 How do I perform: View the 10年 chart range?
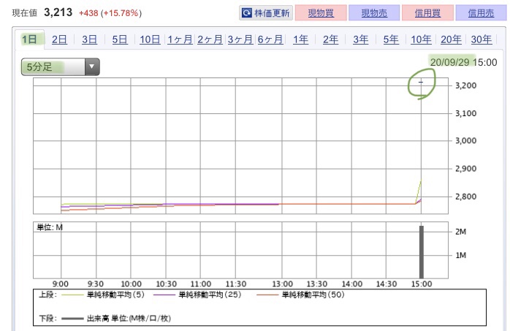pyautogui.click(x=421, y=39)
